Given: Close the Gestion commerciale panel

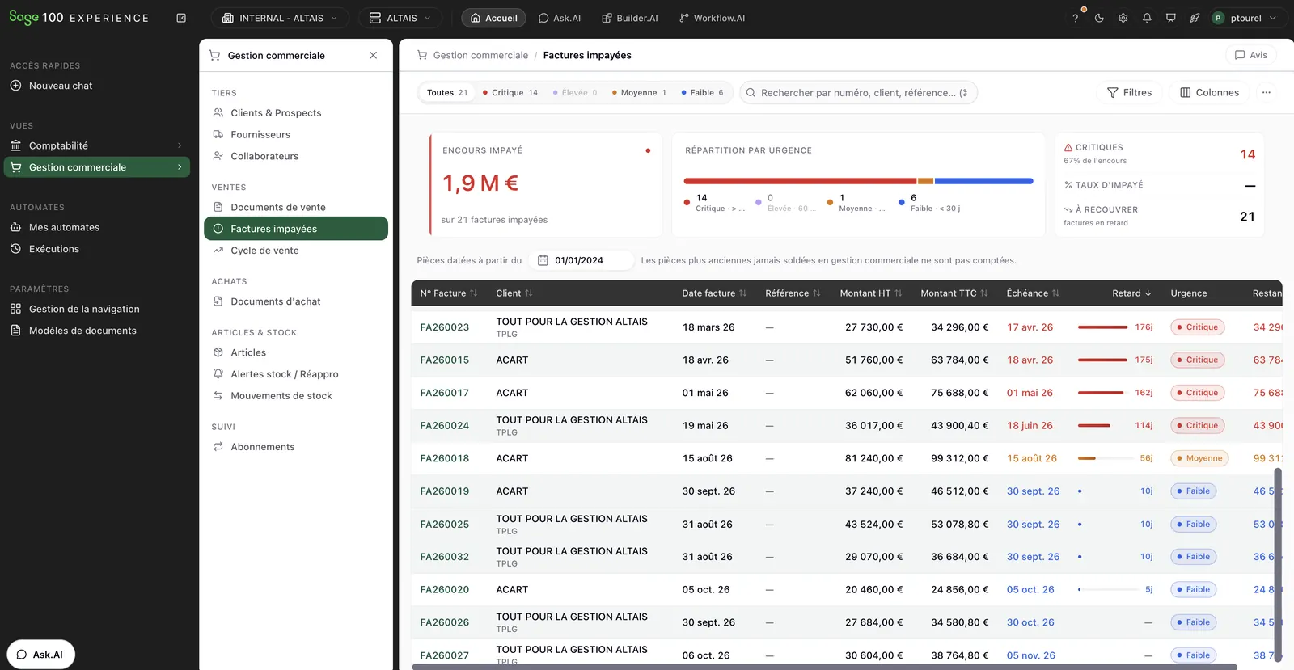Looking at the screenshot, I should [x=373, y=55].
